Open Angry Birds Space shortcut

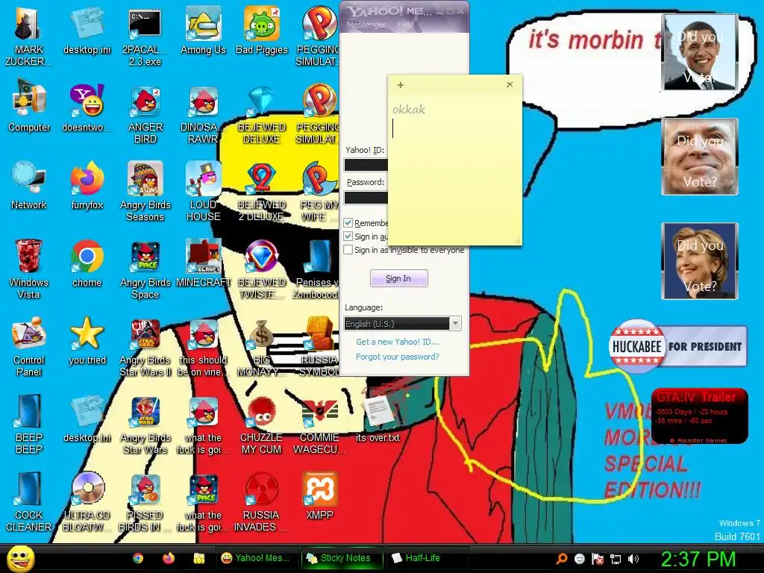point(145,269)
